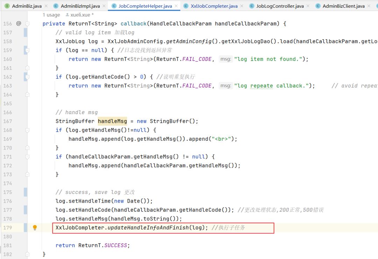378x259 pixels.
Task: Collapse the getHandleCode if block on line 162
Action: coord(28,77)
